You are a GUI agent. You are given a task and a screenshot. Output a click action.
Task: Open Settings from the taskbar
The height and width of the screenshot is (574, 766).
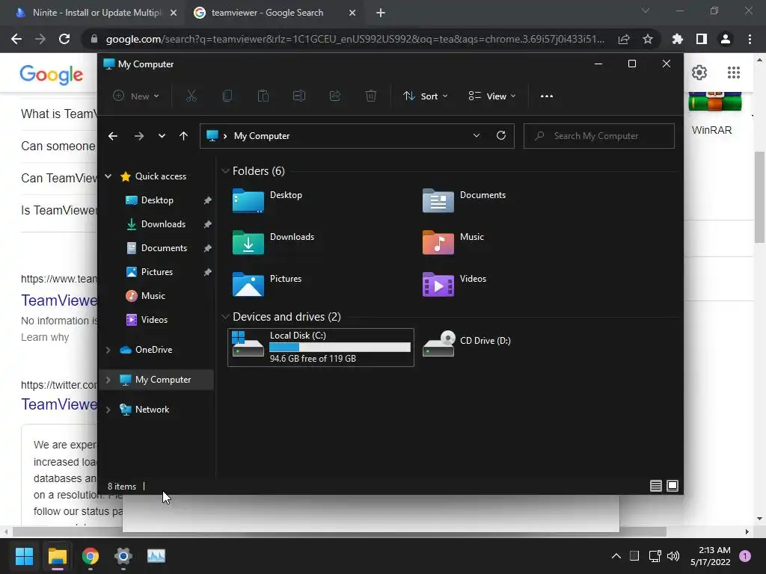(x=123, y=555)
